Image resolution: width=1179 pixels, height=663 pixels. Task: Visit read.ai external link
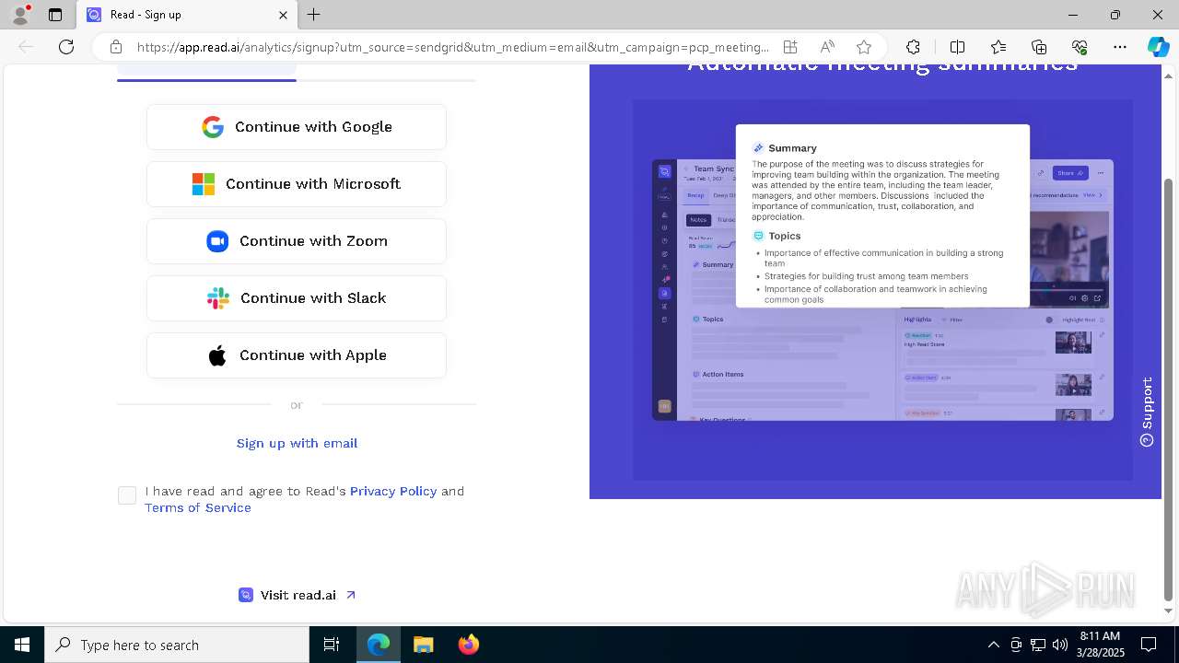297,595
